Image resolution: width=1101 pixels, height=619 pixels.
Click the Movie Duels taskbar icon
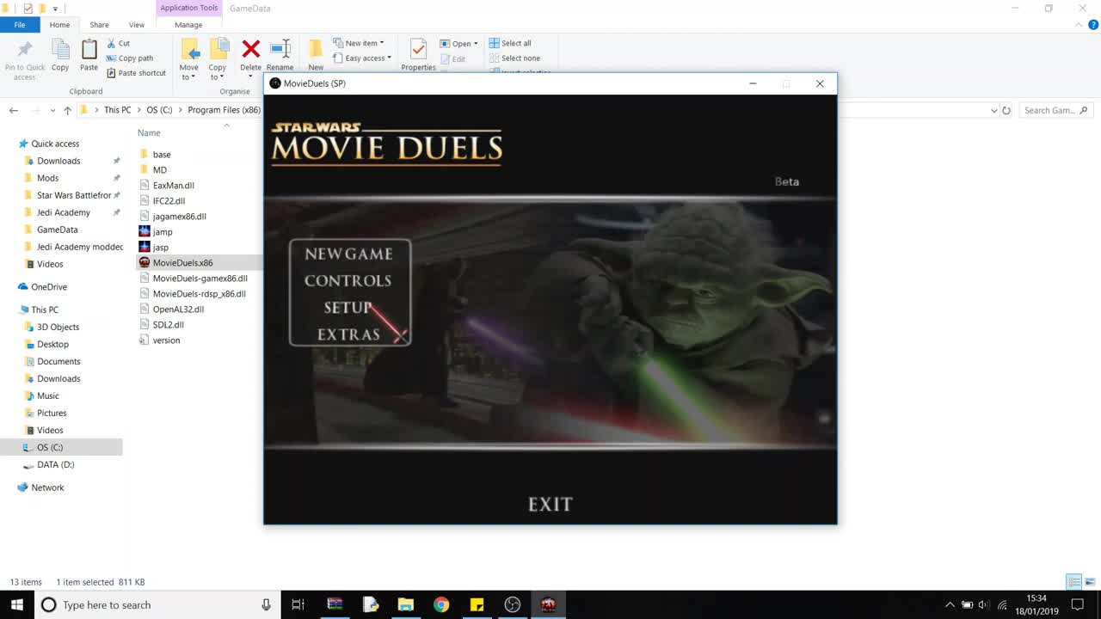548,604
